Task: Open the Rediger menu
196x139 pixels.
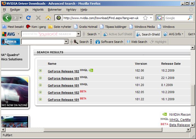Action: click(x=15, y=10)
